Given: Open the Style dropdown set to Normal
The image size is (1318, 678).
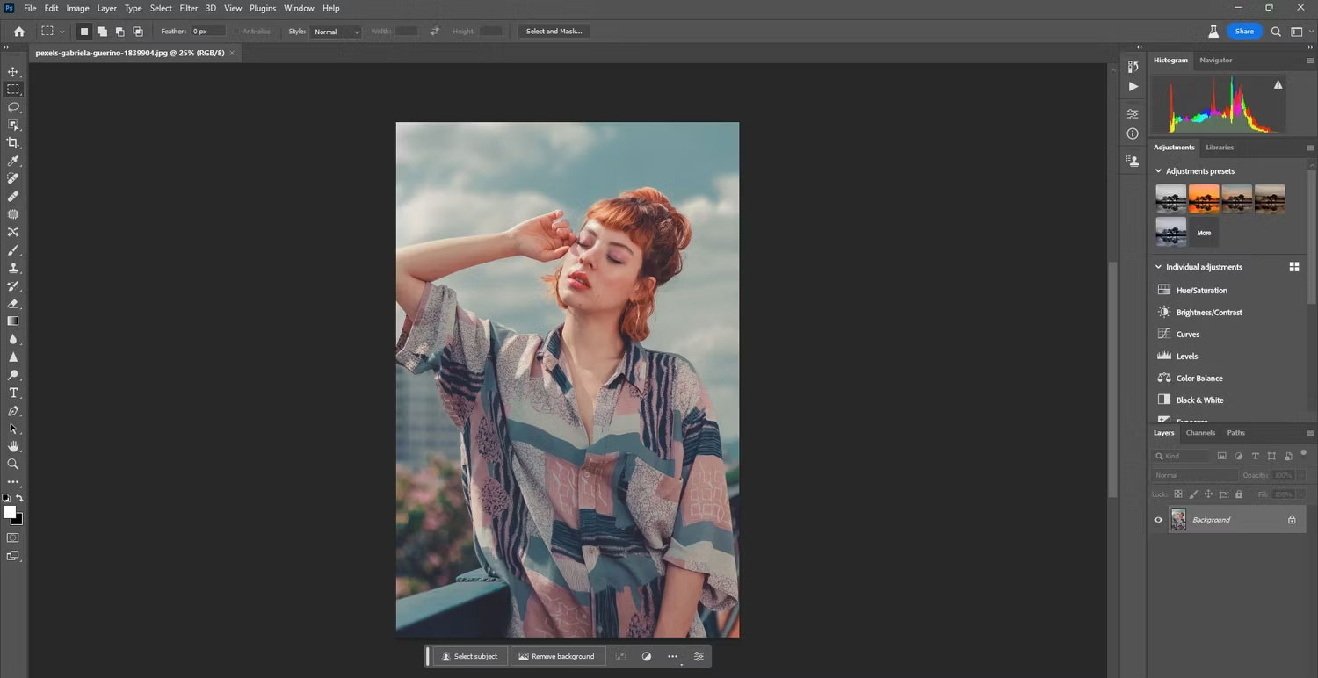Looking at the screenshot, I should (x=336, y=32).
